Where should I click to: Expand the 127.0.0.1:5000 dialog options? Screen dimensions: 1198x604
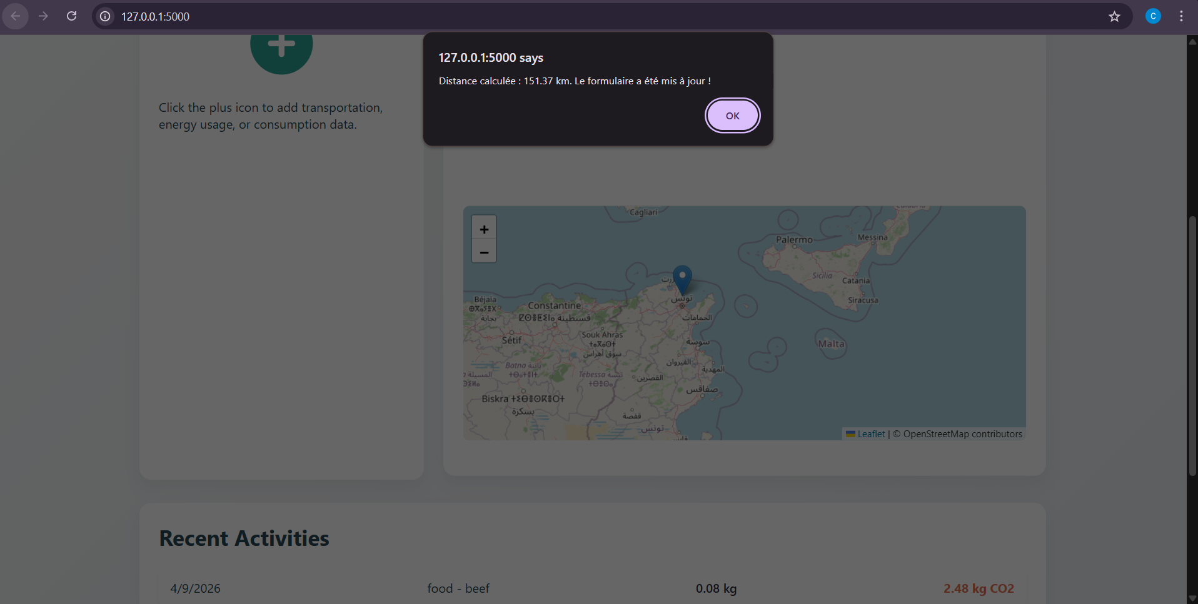coord(490,57)
